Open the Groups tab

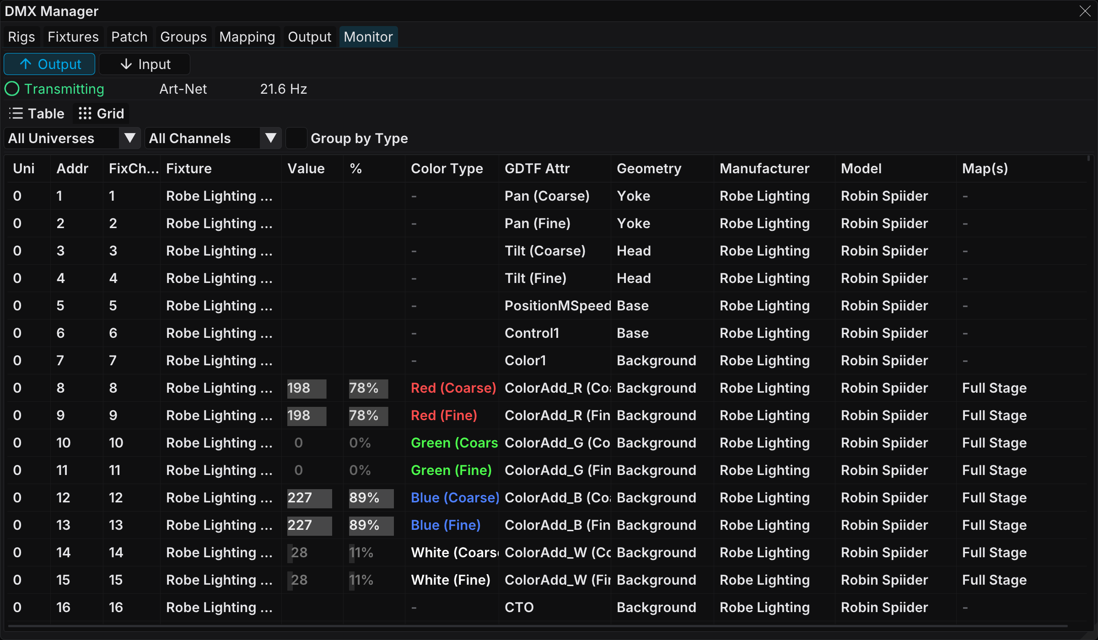pos(183,37)
